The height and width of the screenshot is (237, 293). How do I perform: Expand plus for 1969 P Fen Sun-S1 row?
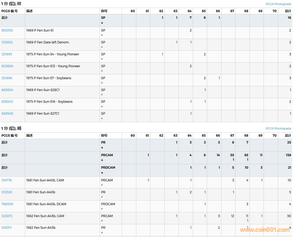(x=102, y=35)
